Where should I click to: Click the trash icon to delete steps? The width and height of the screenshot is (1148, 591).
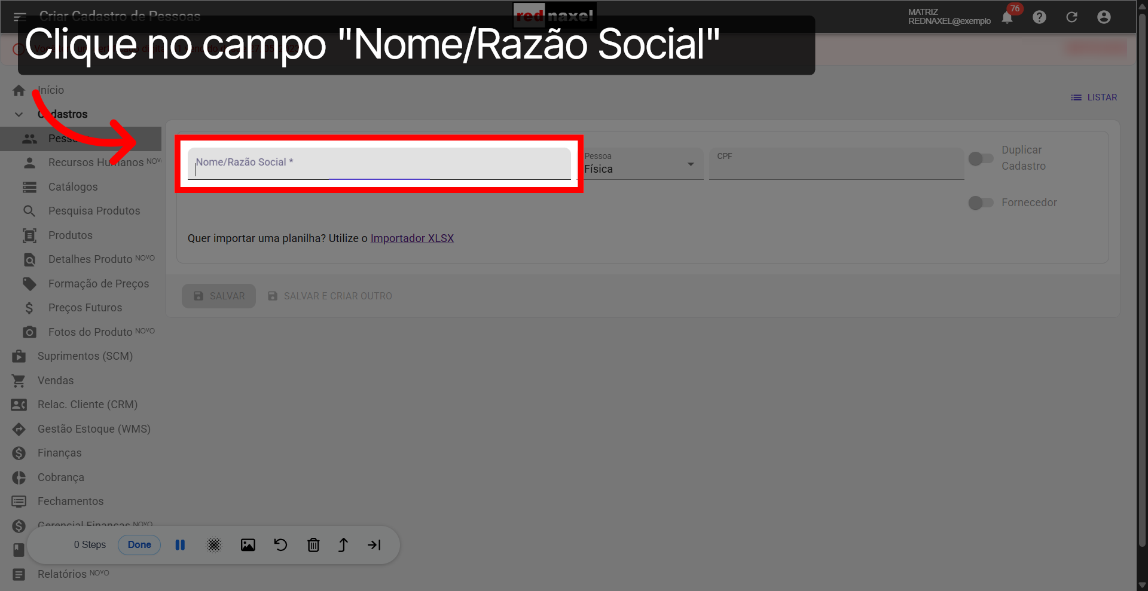pos(313,544)
